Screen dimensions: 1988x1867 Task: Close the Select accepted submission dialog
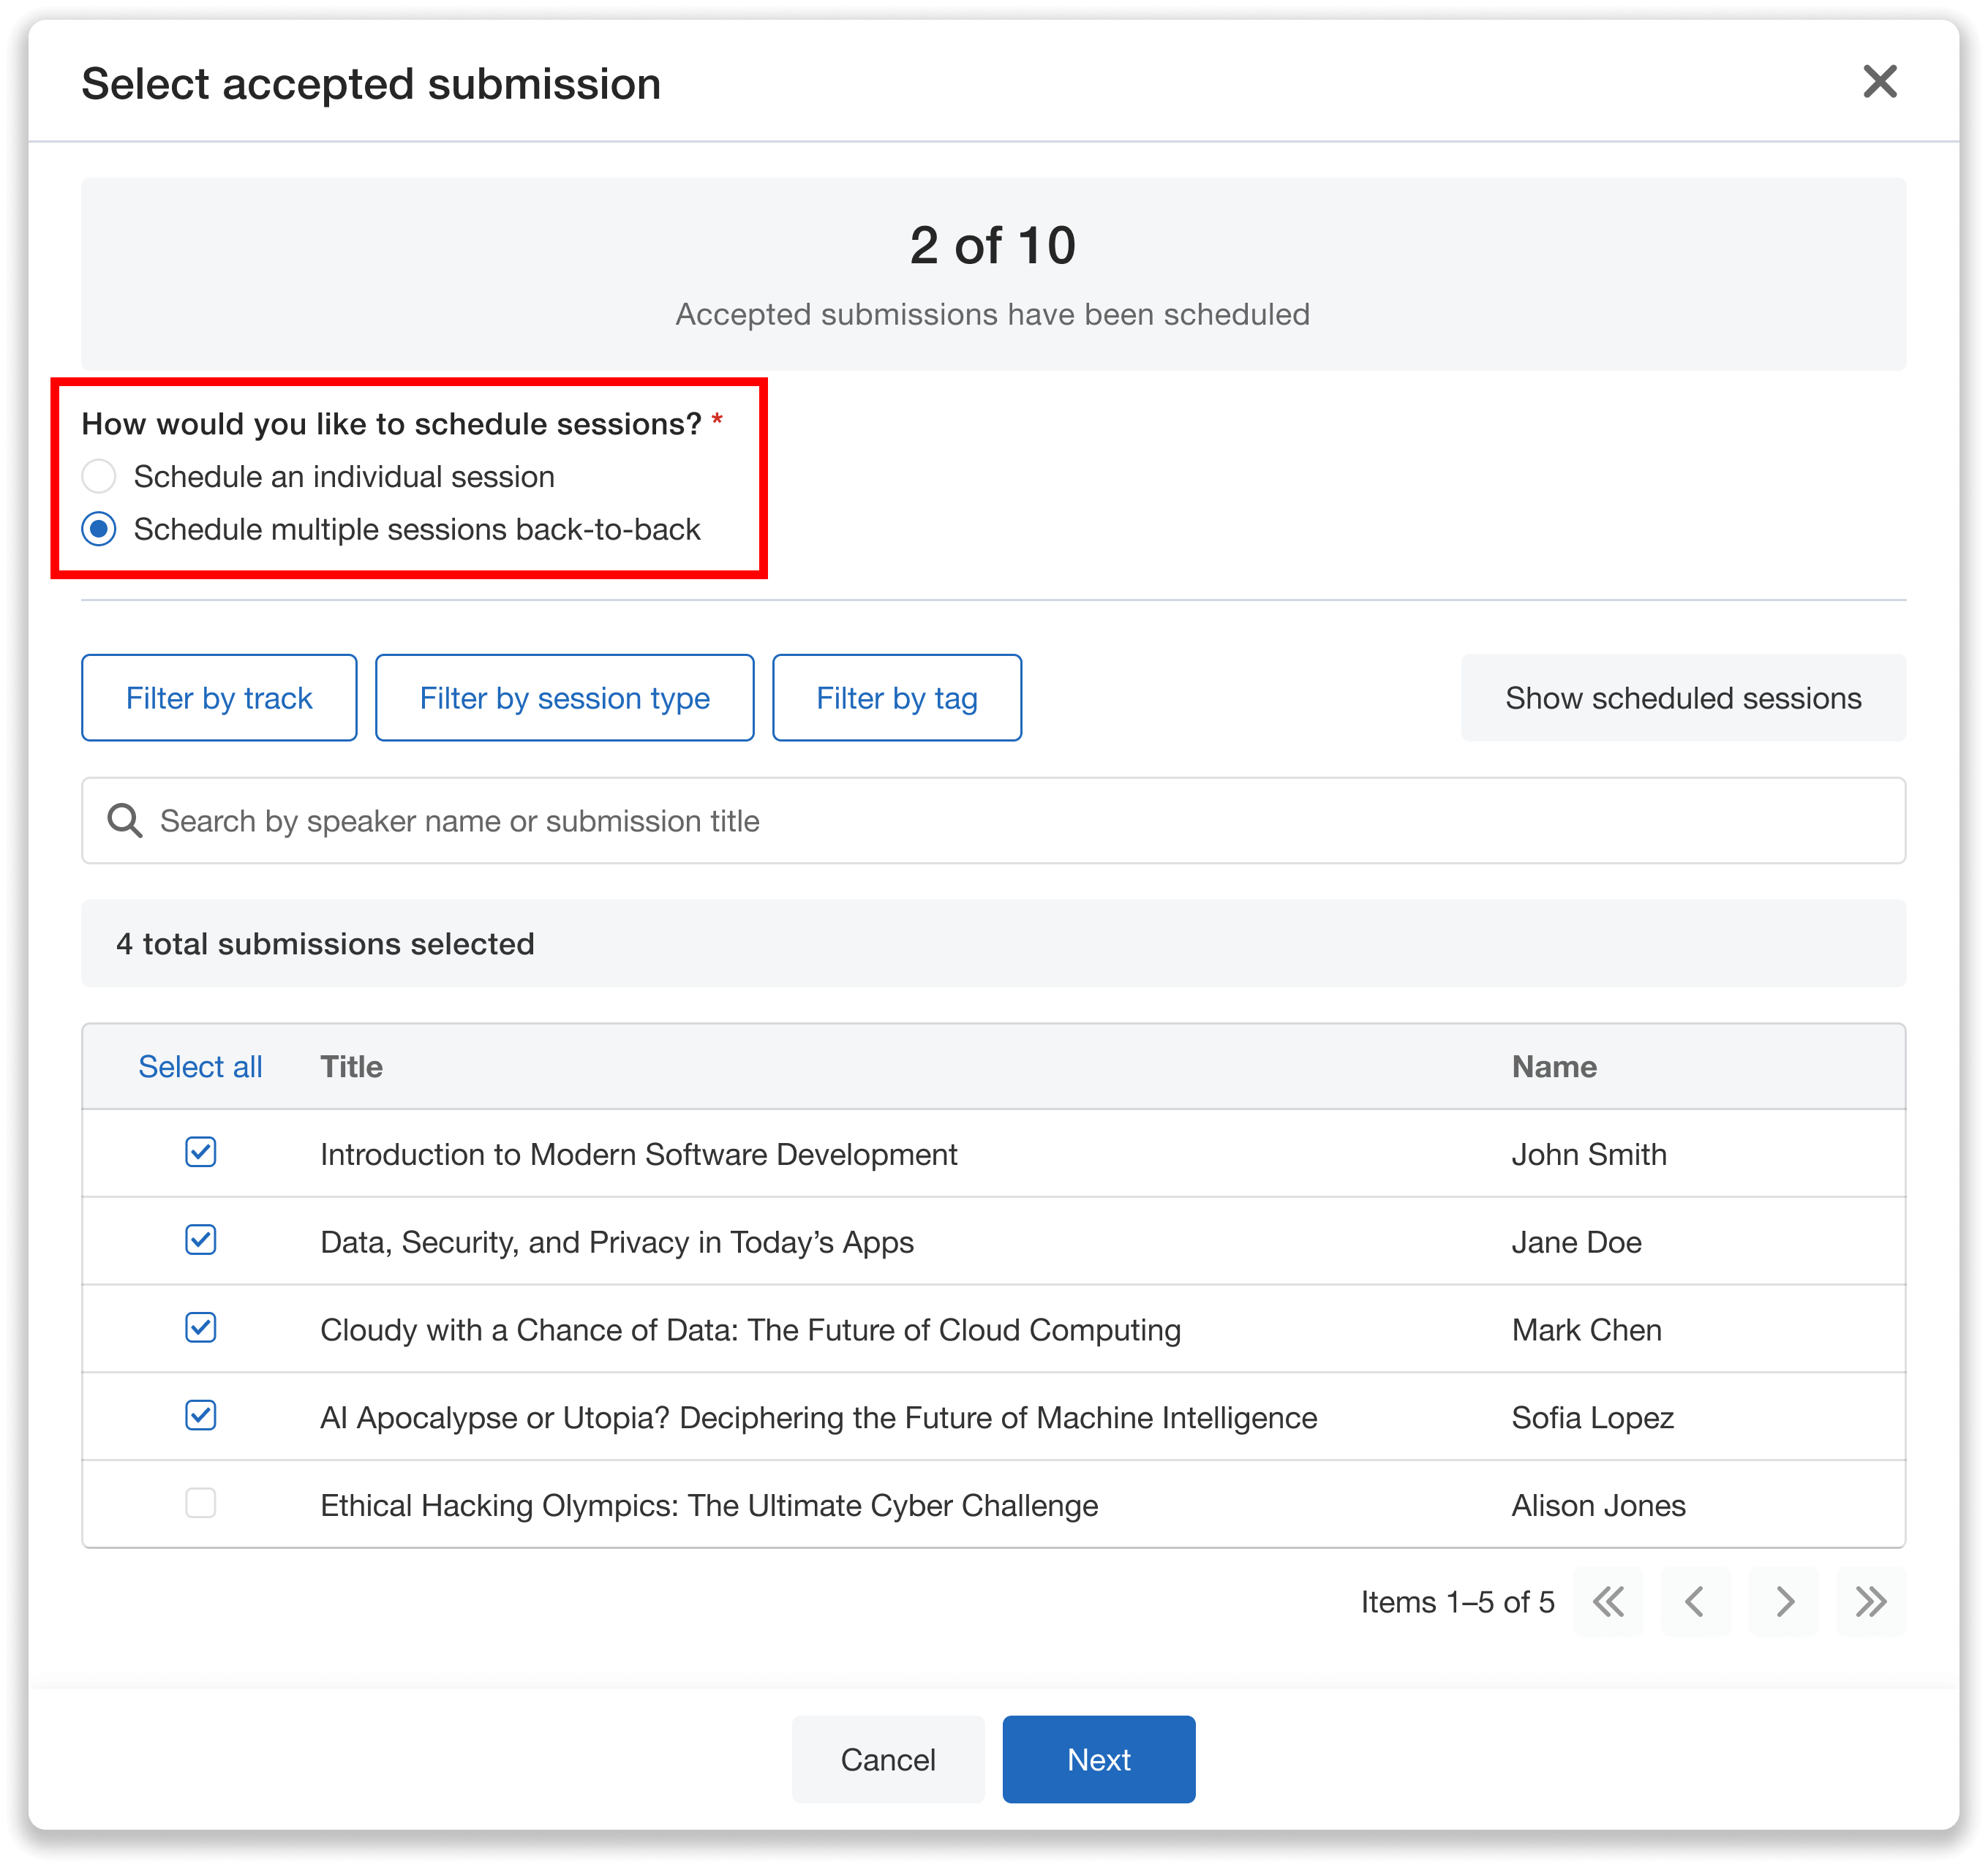tap(1881, 82)
